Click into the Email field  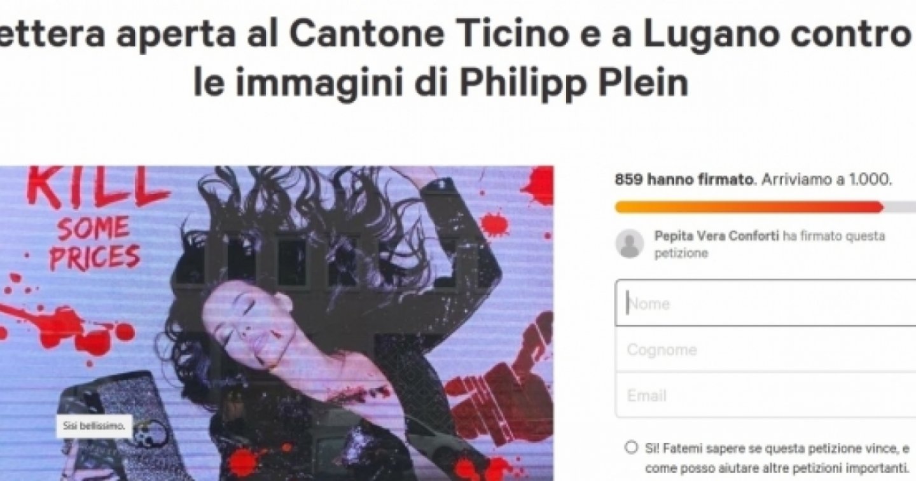(x=765, y=395)
